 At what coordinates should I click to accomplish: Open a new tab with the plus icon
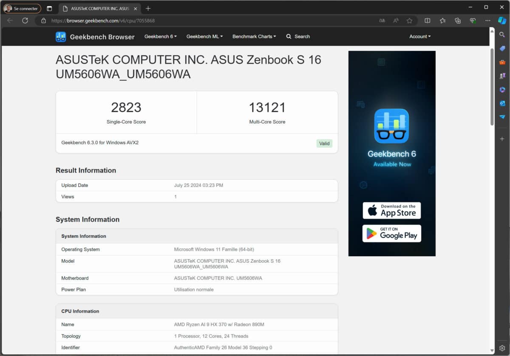pos(148,8)
